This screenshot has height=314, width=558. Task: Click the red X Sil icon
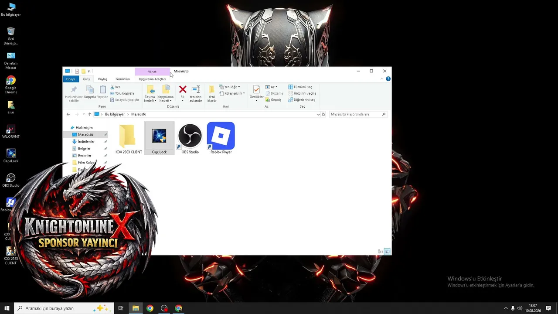[x=183, y=89]
